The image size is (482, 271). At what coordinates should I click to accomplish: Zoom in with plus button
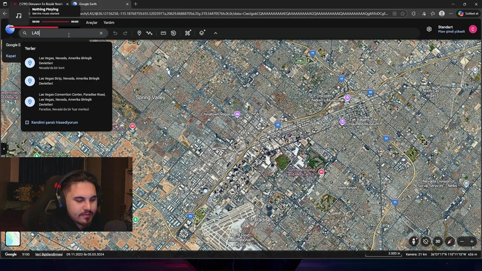coord(472,241)
